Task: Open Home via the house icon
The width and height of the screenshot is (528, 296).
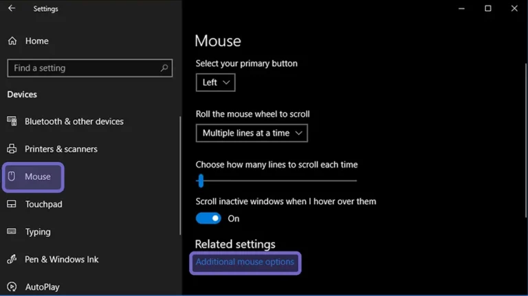Action: point(12,41)
